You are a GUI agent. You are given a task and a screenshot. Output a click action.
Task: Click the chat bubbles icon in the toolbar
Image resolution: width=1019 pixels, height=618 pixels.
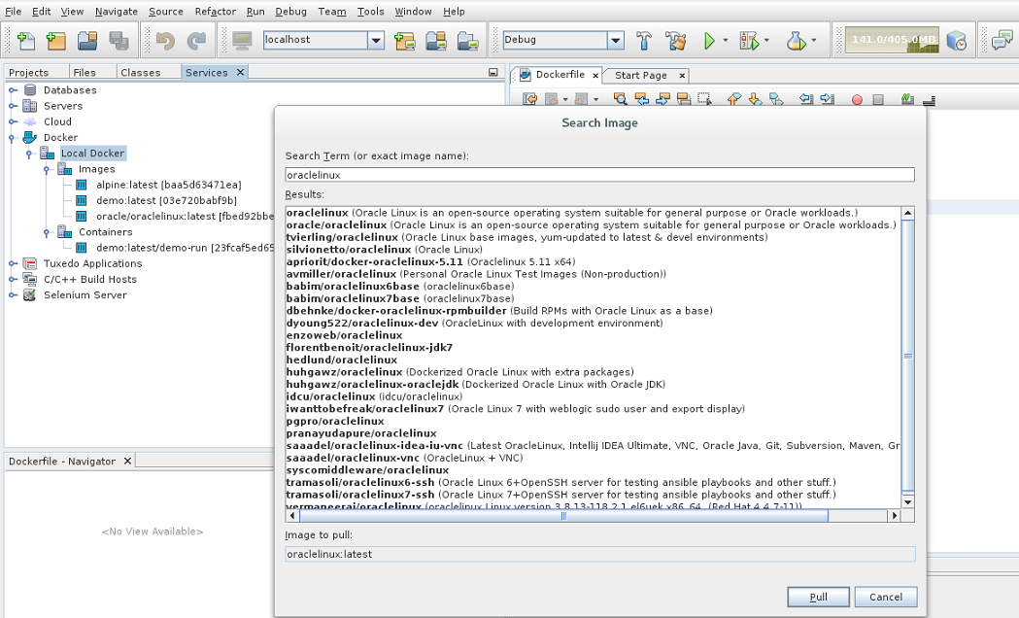coord(1002,41)
